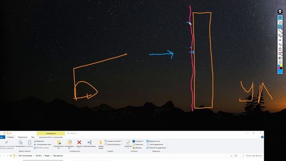Click the Видео breadcrumb in address bar
The image size is (286, 161).
point(47,156)
